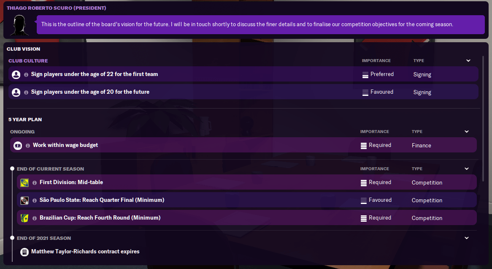
Task: Click the First Division competition logo icon
Action: point(24,182)
